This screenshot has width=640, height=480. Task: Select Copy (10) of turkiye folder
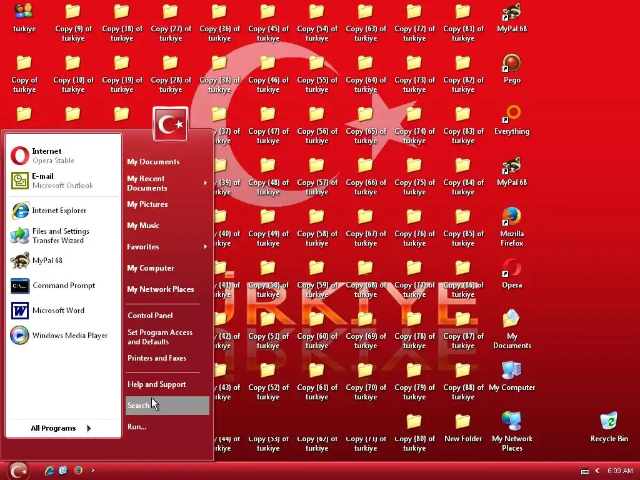tap(73, 74)
